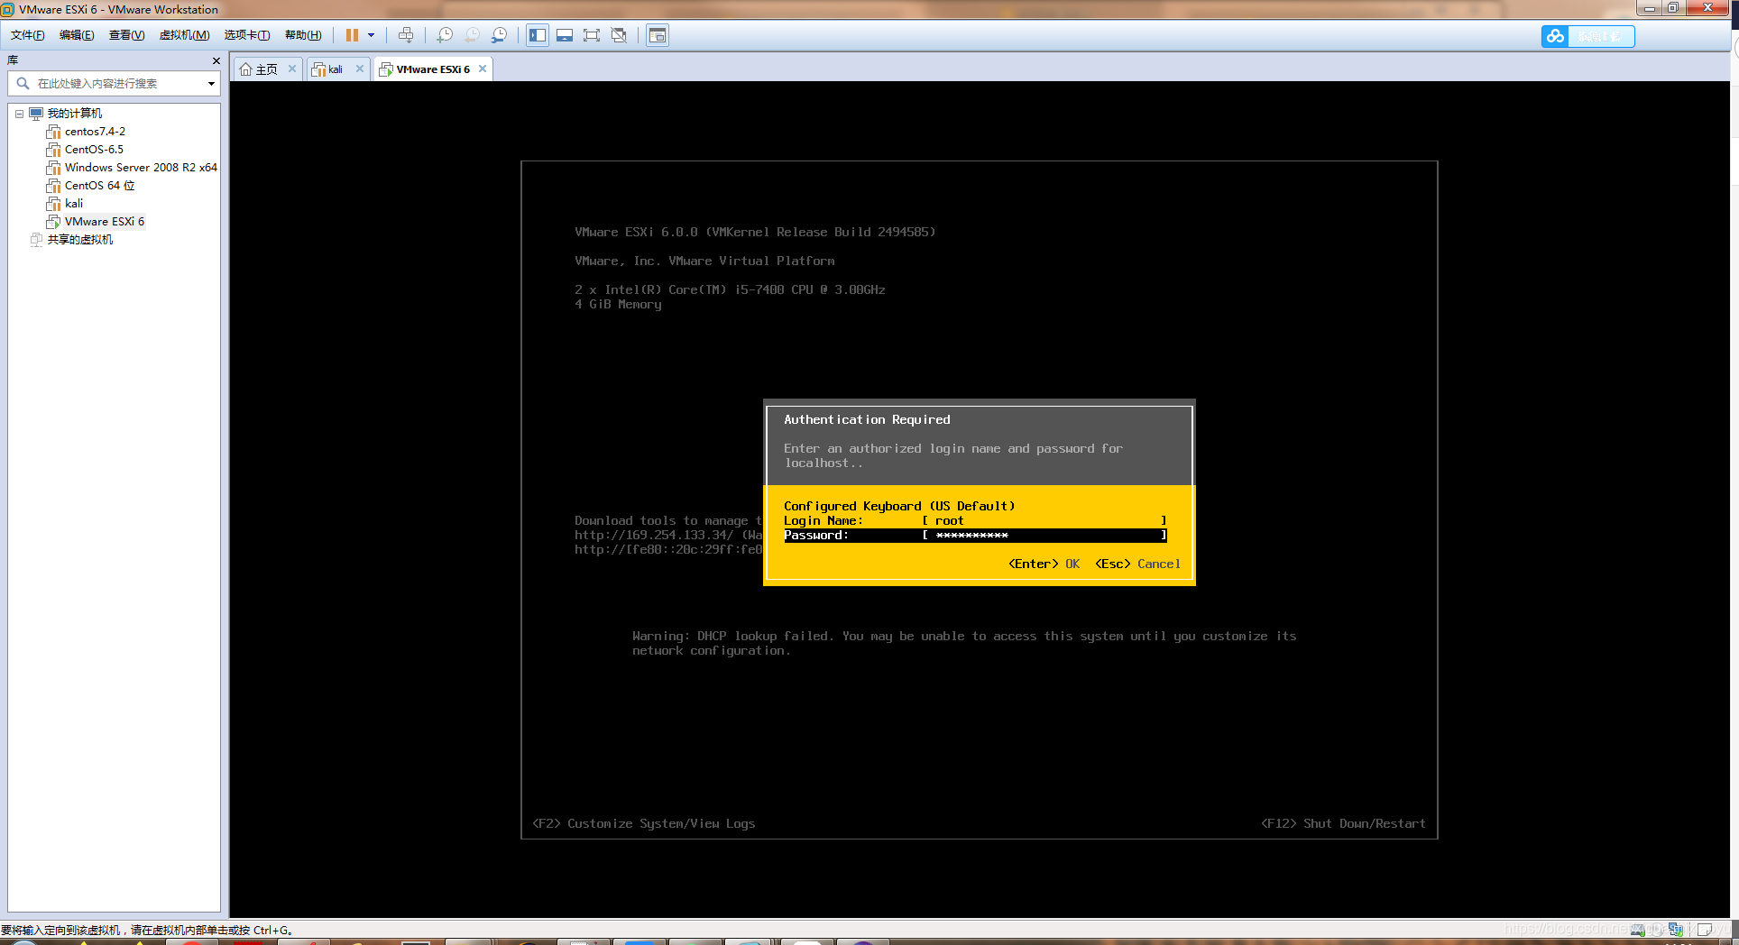Enter full screen mode
Image resolution: width=1739 pixels, height=945 pixels.
pyautogui.click(x=592, y=35)
